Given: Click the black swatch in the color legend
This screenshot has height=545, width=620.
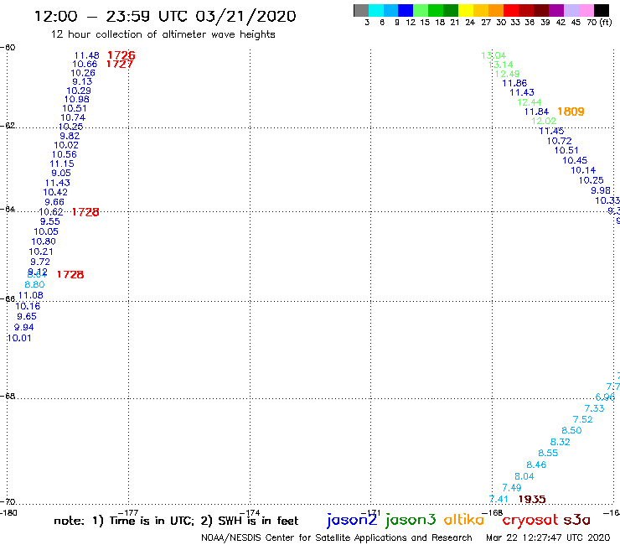Looking at the screenshot, I should click(x=602, y=10).
